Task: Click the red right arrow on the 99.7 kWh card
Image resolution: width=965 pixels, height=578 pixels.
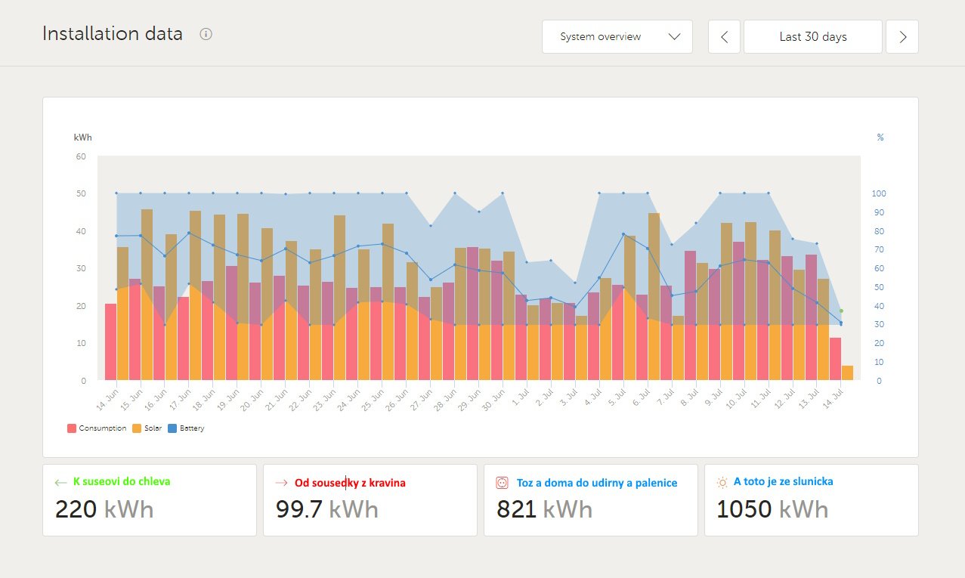Action: (281, 482)
